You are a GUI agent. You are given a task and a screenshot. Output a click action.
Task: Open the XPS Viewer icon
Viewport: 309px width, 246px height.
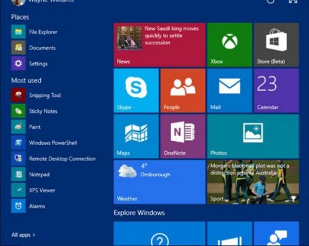click(19, 190)
